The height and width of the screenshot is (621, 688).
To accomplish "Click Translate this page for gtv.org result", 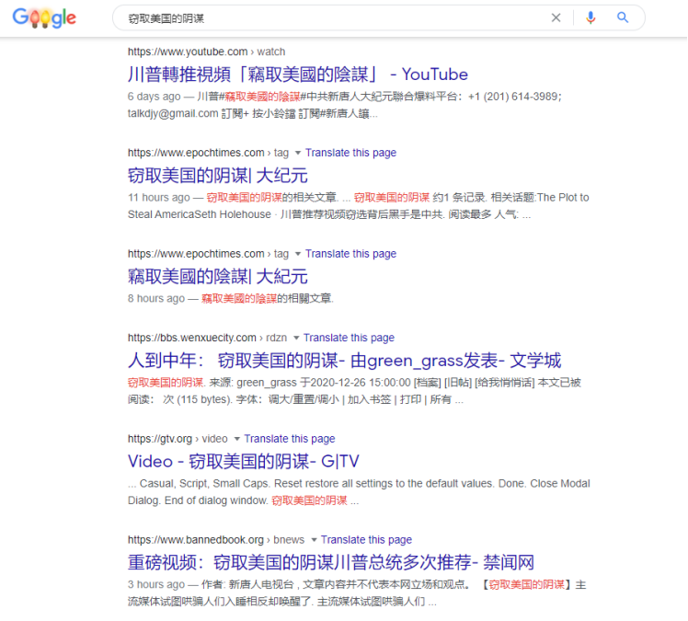I will point(290,439).
